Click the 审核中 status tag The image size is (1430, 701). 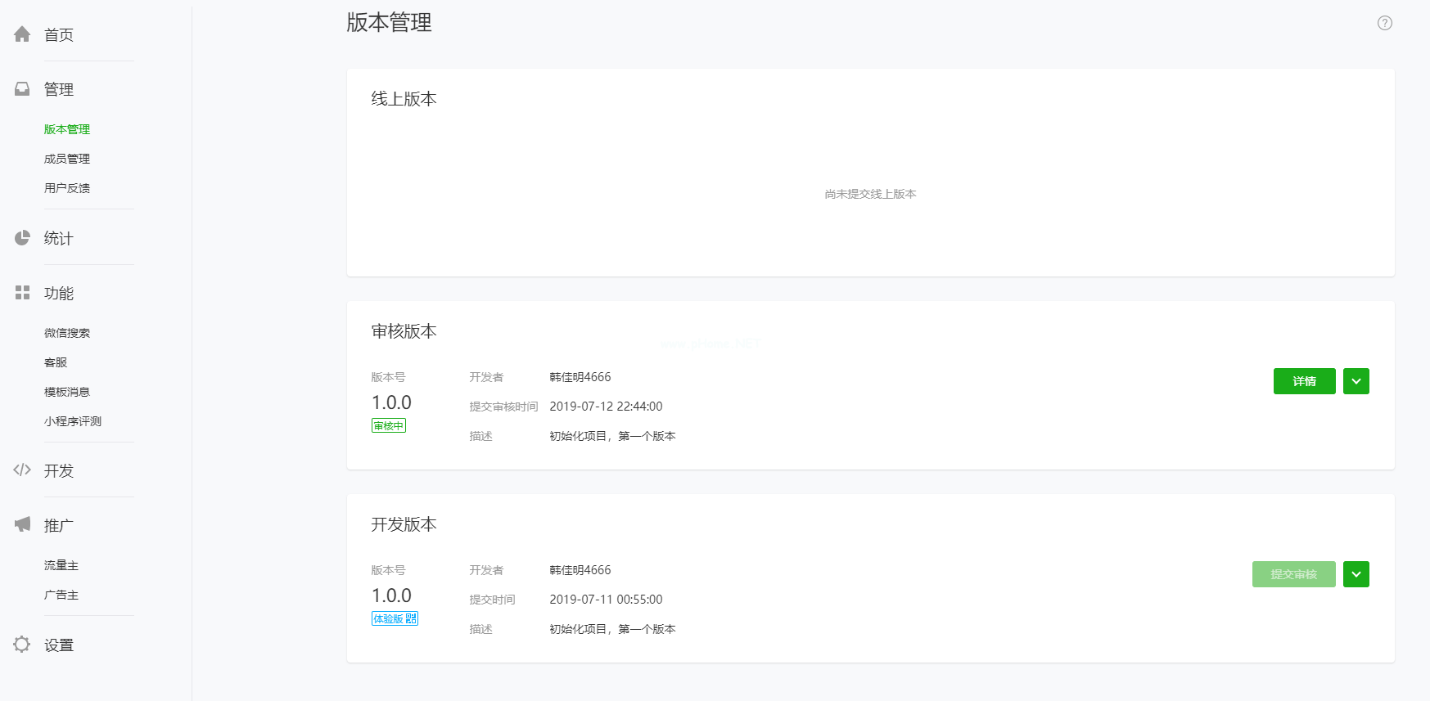point(389,425)
